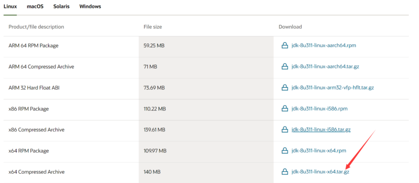Click lock icon beside arm32-vfp-hflt download
This screenshot has width=419, height=183.
pyautogui.click(x=285, y=88)
